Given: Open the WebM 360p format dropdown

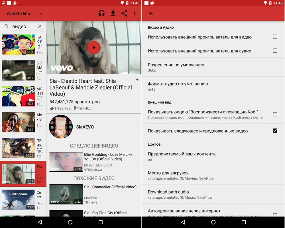Looking at the screenshot, I should coord(24,13).
